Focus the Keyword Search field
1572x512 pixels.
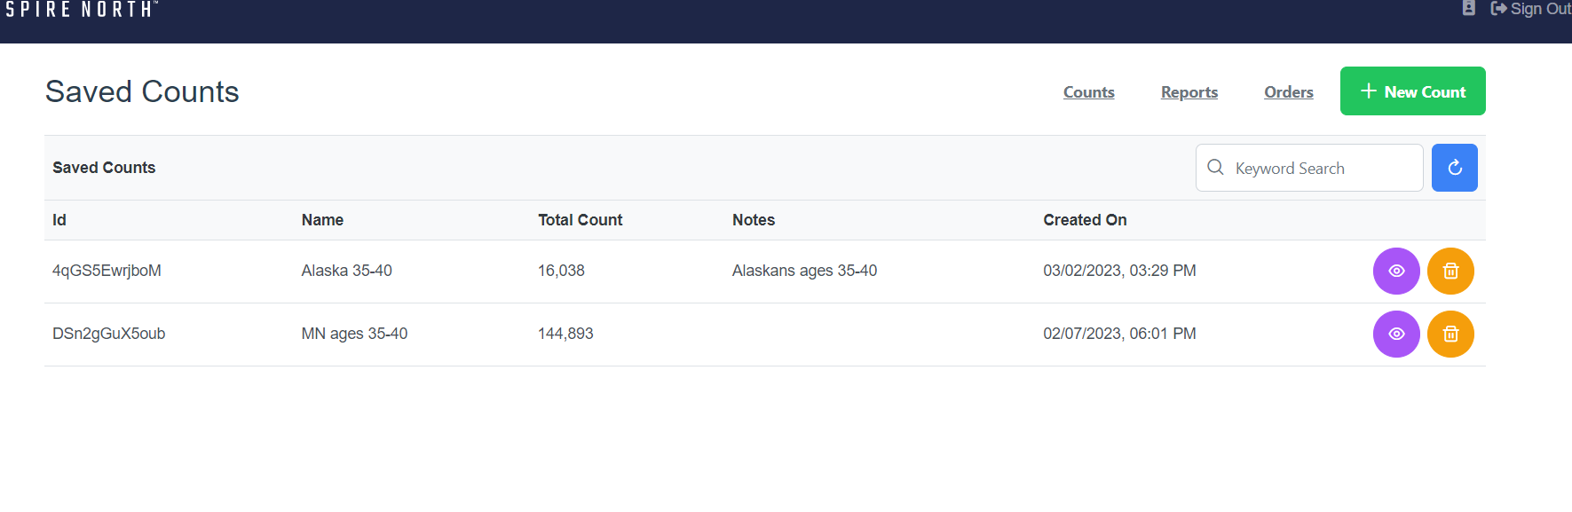point(1309,168)
